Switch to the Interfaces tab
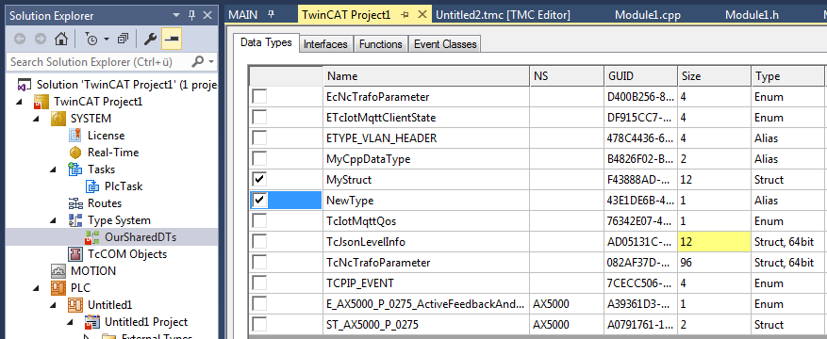Viewport: 827px width, 339px height. pos(325,44)
